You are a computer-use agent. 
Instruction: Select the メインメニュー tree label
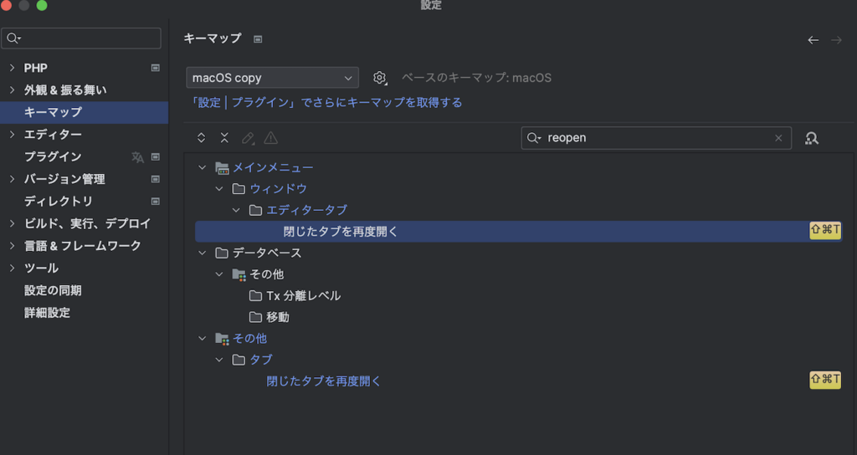coord(274,167)
